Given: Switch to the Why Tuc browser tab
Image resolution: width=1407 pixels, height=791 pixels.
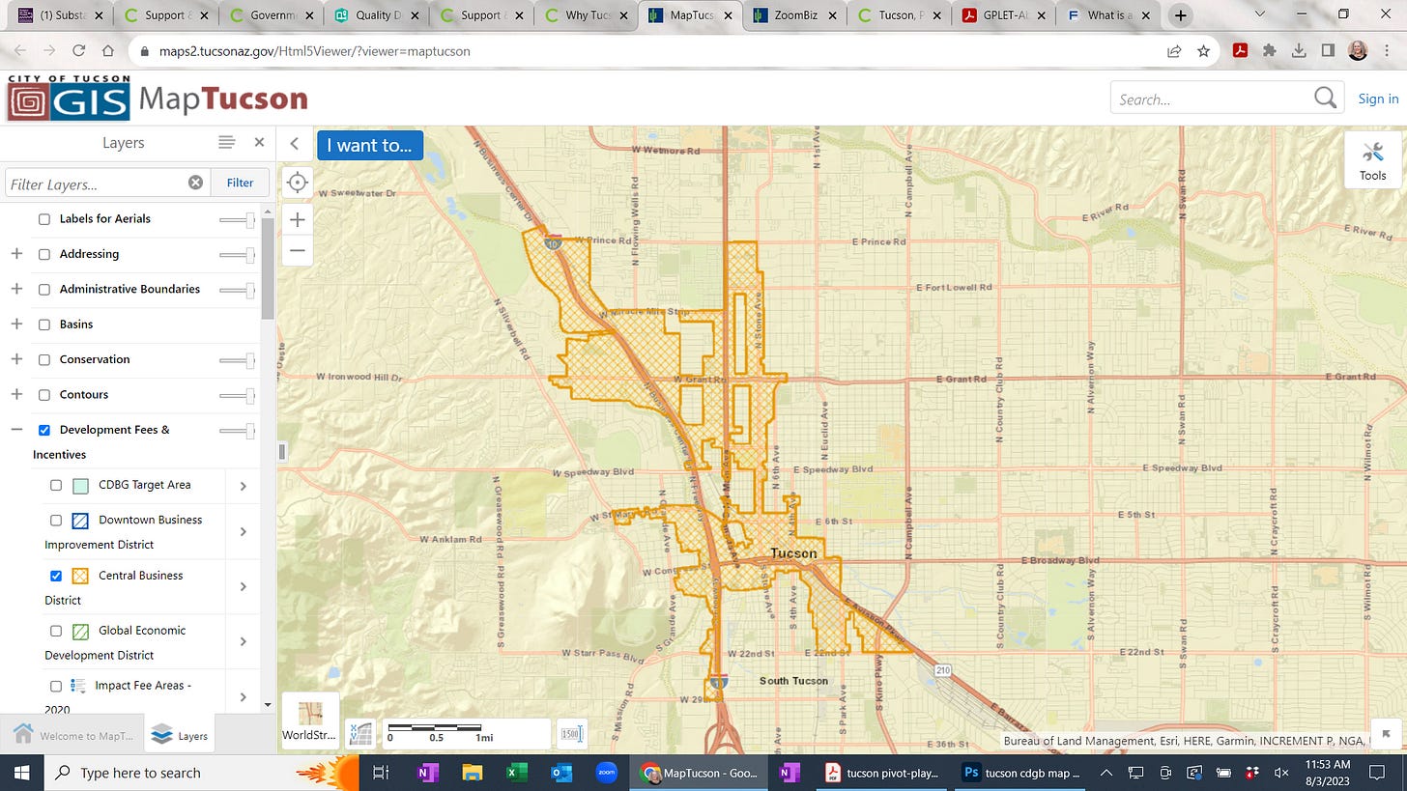Looking at the screenshot, I should click(x=586, y=15).
